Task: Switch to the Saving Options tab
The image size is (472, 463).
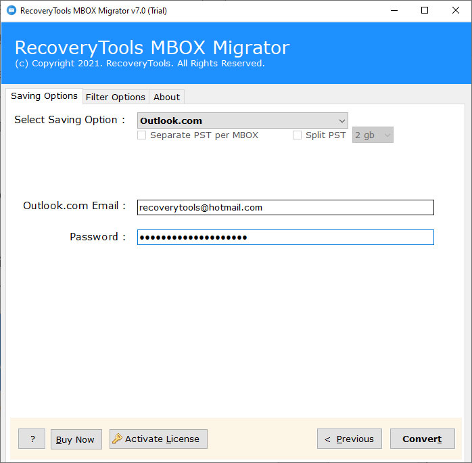Action: [x=44, y=96]
